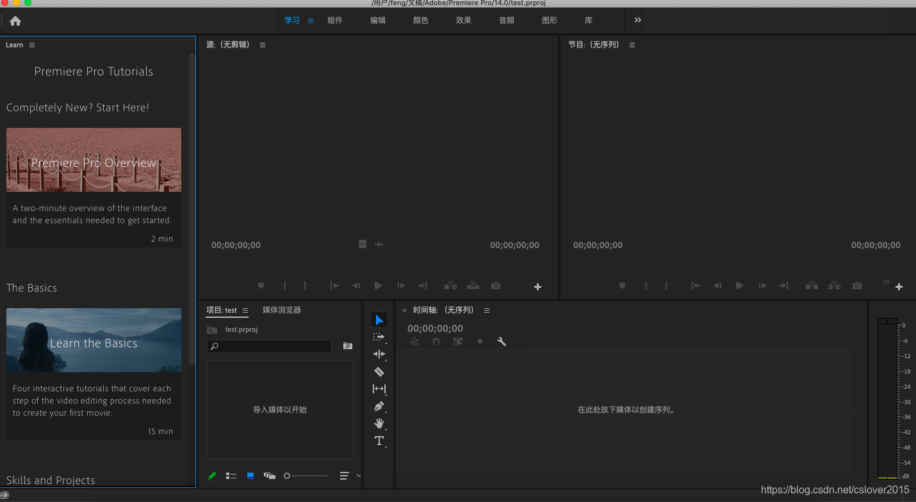
Task: Add a marker in the Timeline panel
Action: pos(480,341)
